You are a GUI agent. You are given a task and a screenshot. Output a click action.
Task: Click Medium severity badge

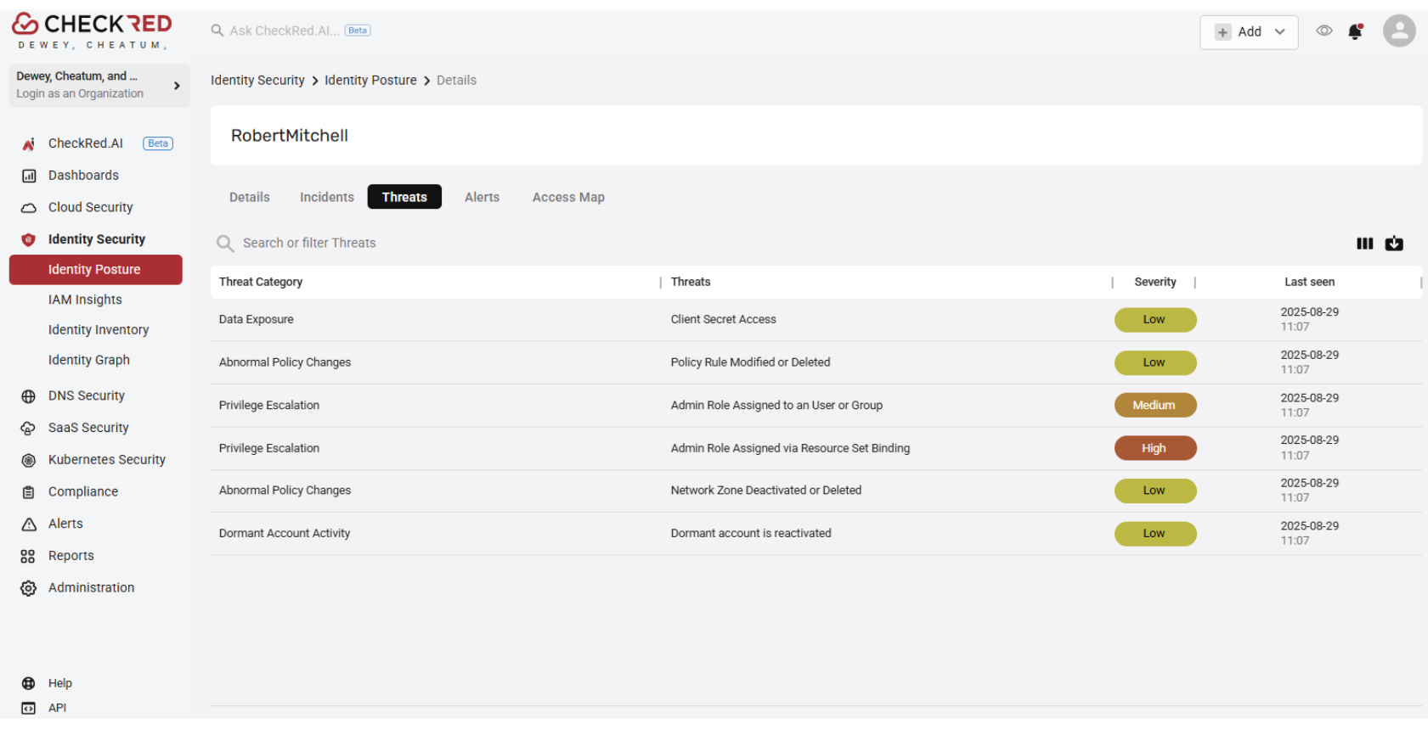tap(1154, 406)
